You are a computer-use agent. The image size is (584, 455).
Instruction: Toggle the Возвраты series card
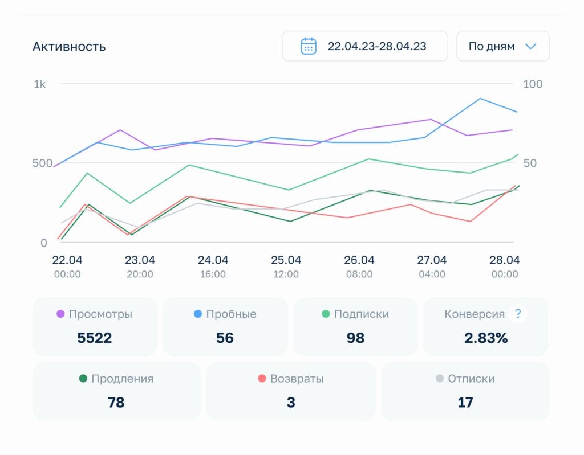(x=291, y=391)
